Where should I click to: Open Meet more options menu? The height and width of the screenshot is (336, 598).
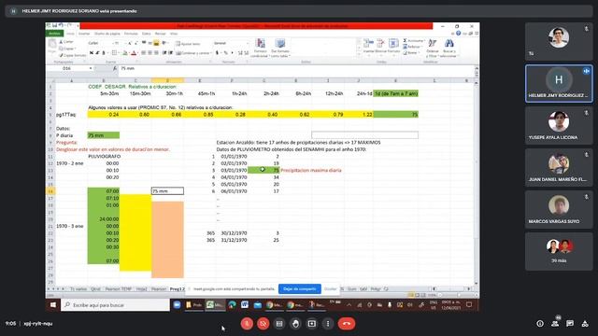(x=328, y=324)
